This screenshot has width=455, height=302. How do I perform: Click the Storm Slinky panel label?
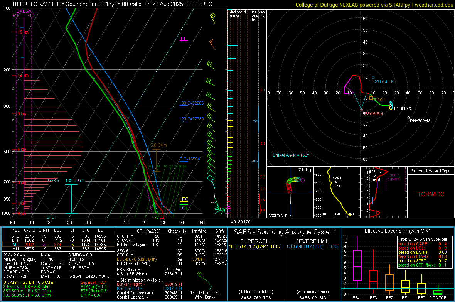coord(280,215)
